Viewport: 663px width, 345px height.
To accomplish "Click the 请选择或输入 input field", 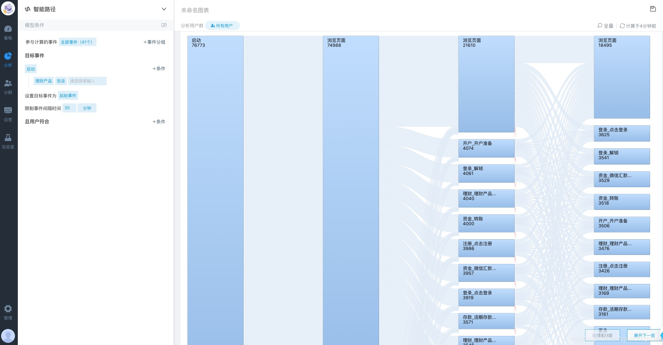I will [x=87, y=81].
